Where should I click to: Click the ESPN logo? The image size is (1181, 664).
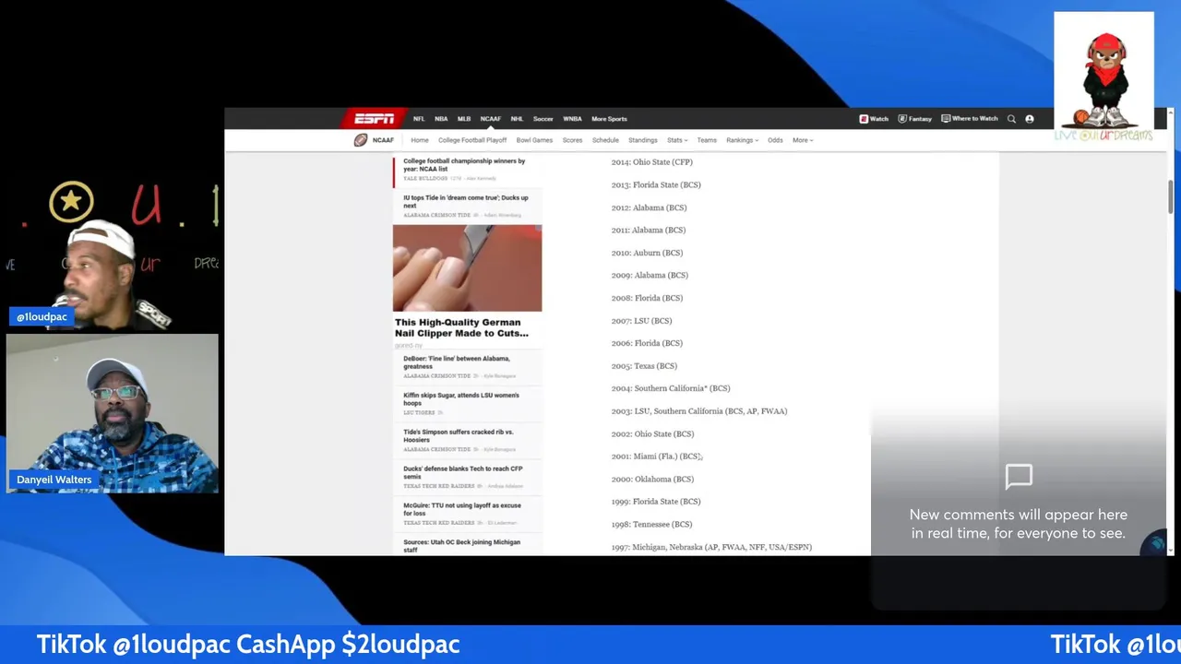point(375,118)
